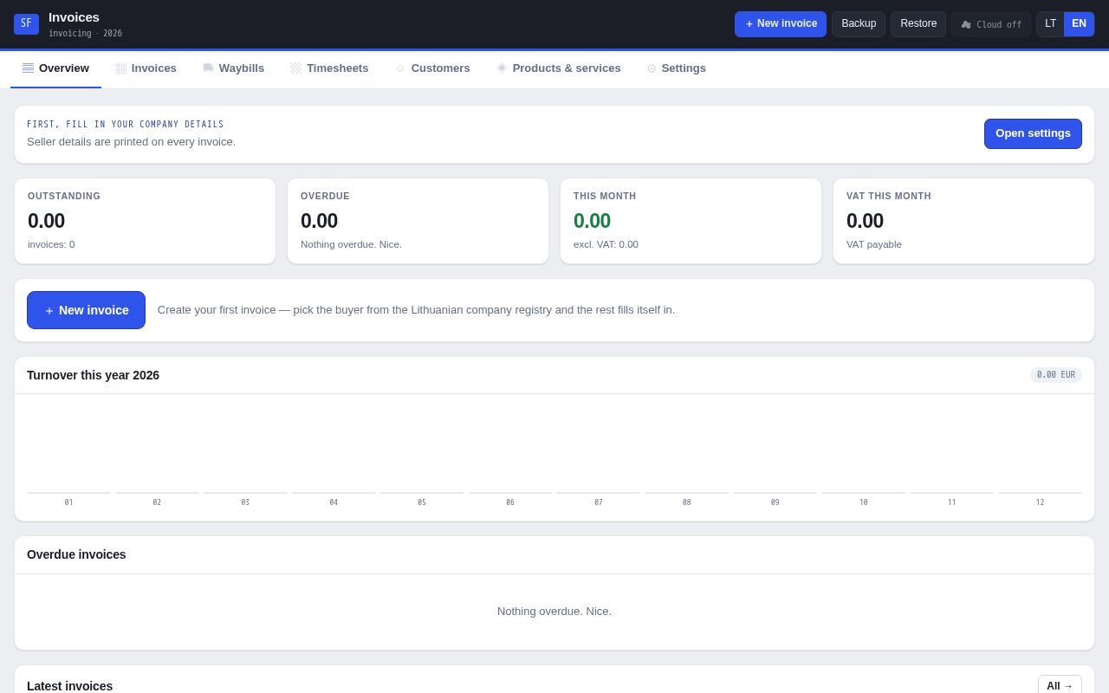Click the Restore button
The width and height of the screenshot is (1109, 693).
918,24
